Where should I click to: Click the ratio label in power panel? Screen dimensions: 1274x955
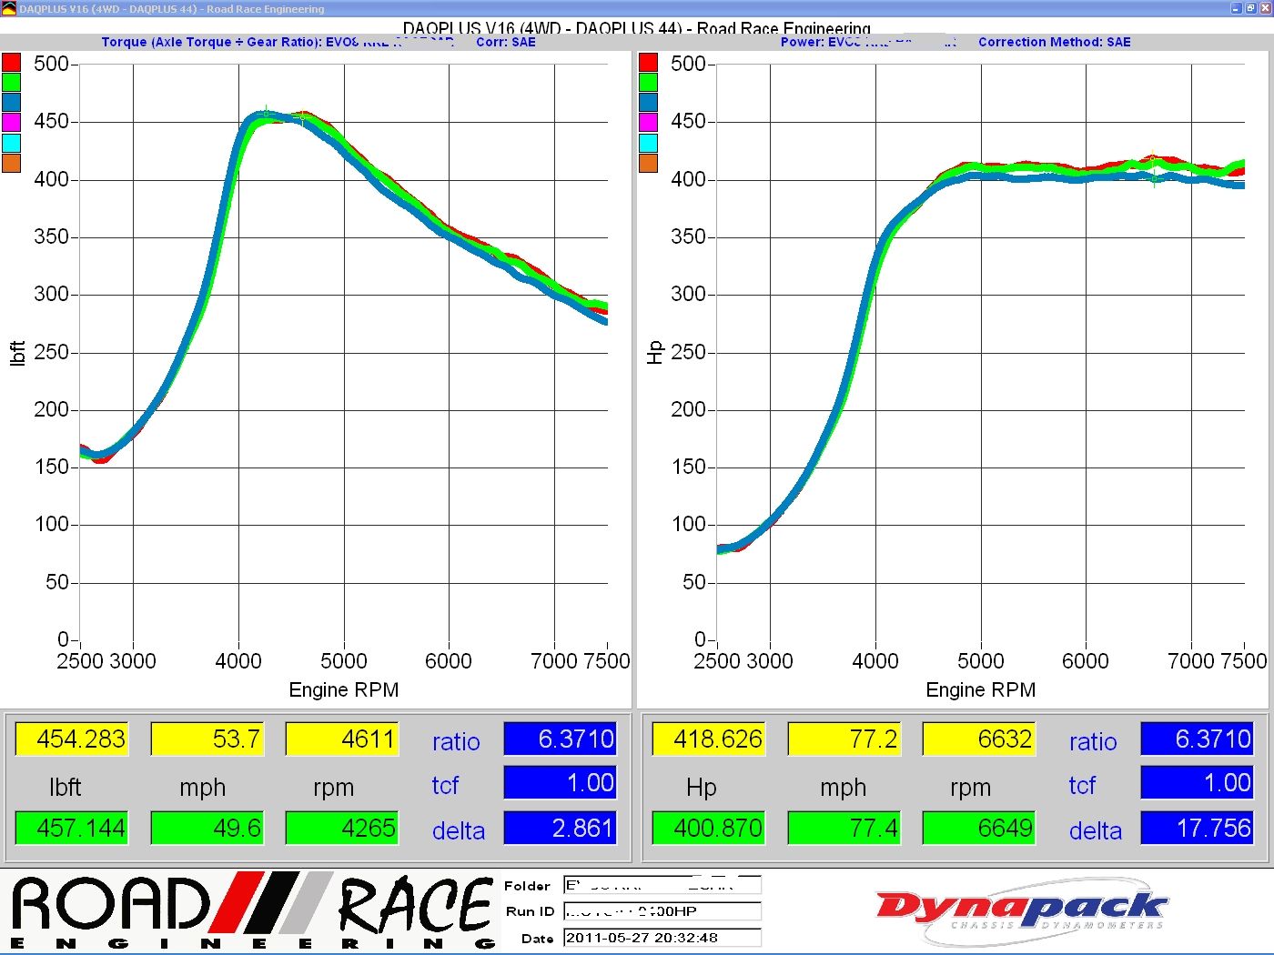[1093, 741]
